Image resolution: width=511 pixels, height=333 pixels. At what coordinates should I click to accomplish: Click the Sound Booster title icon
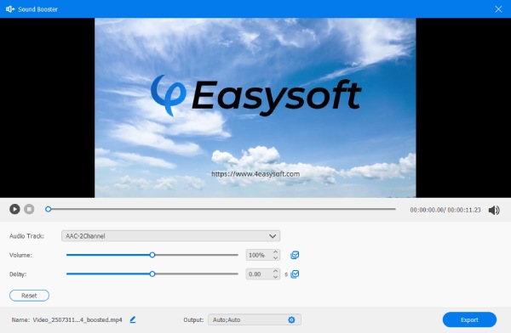click(10, 9)
